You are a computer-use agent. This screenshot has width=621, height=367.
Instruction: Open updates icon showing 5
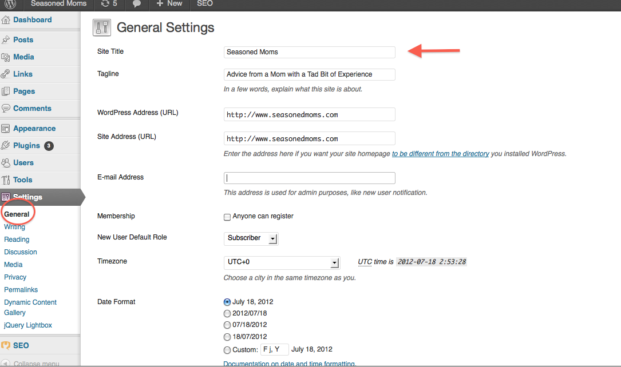point(109,3)
